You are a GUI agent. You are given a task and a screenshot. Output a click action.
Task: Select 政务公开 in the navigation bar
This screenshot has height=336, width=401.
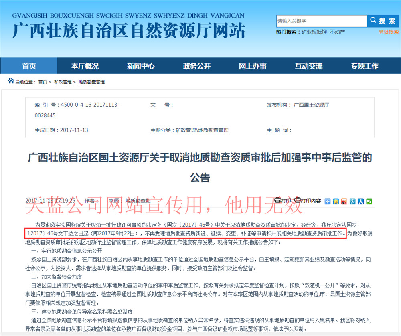click(x=197, y=66)
